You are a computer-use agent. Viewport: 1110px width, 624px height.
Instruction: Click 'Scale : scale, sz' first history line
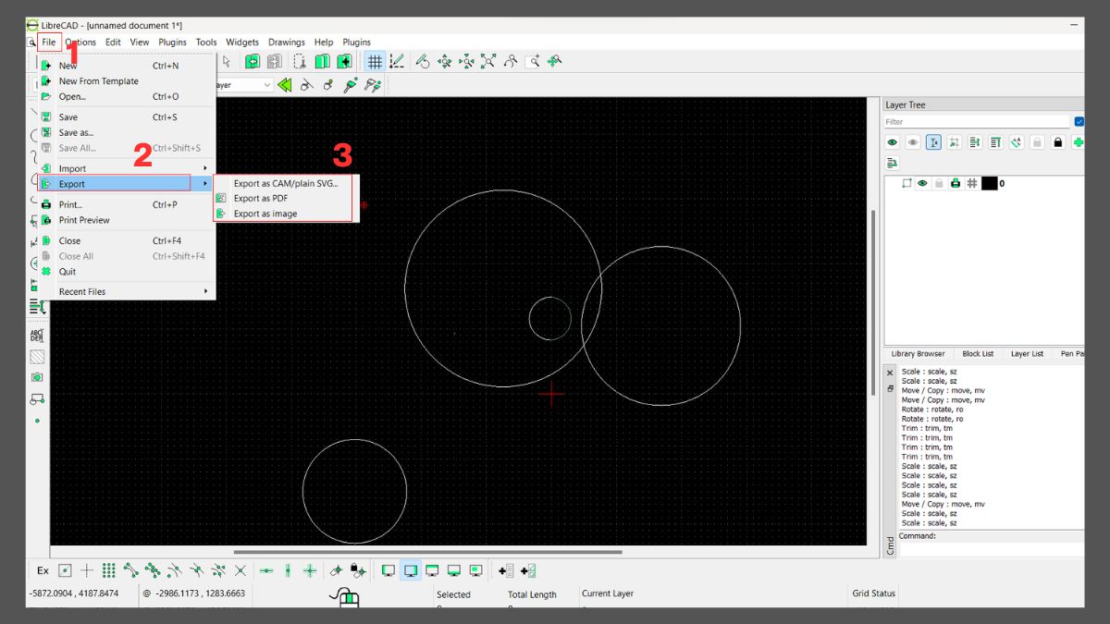(930, 371)
